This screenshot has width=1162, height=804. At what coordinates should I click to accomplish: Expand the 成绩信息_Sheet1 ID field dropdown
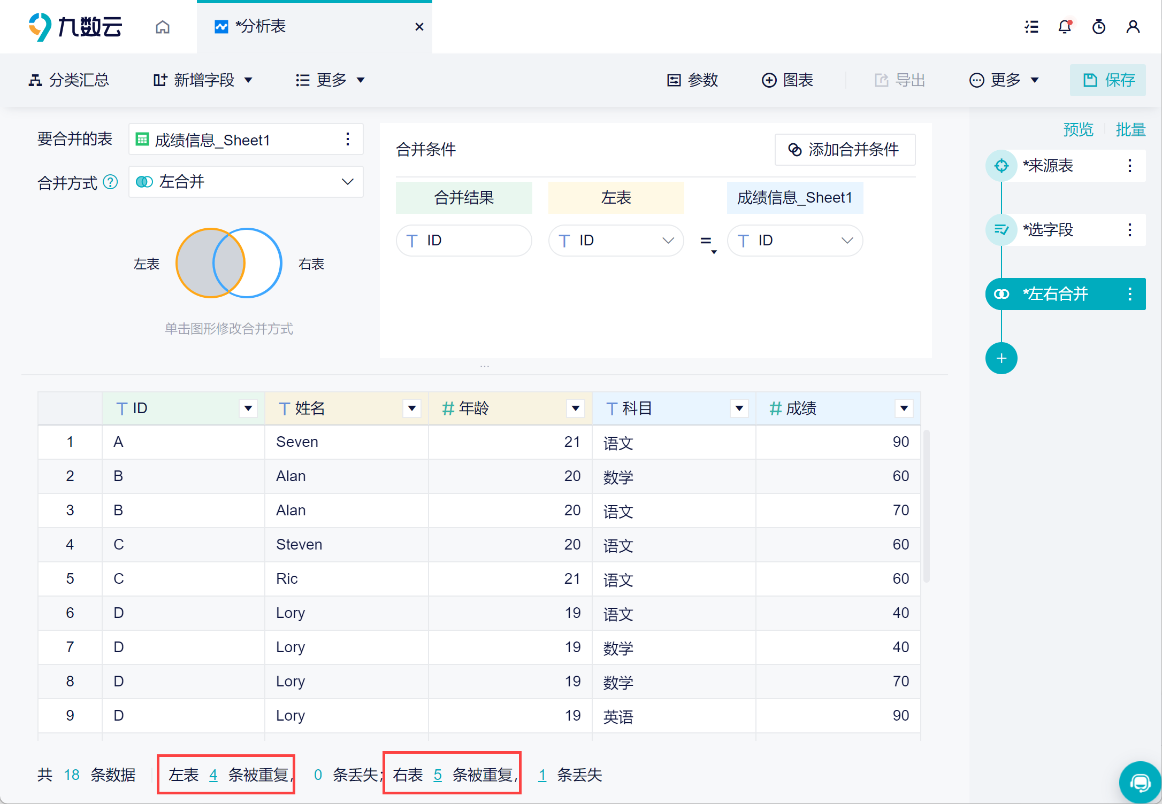[x=794, y=241]
